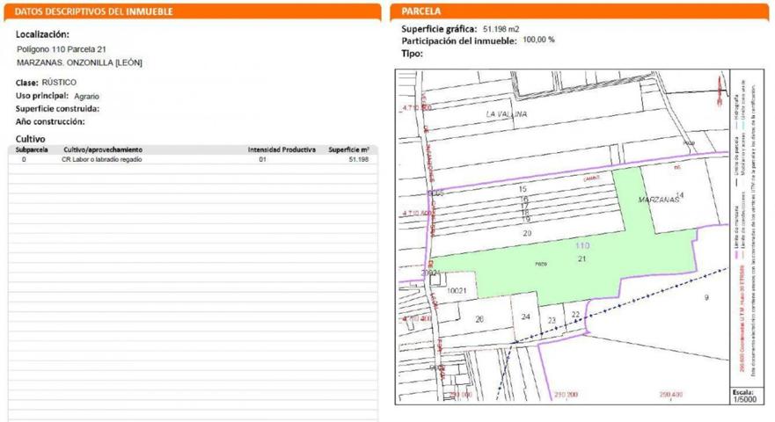Screen dimensions: 775x422
Task: Click the polygon number 110 label
Action: click(x=581, y=245)
